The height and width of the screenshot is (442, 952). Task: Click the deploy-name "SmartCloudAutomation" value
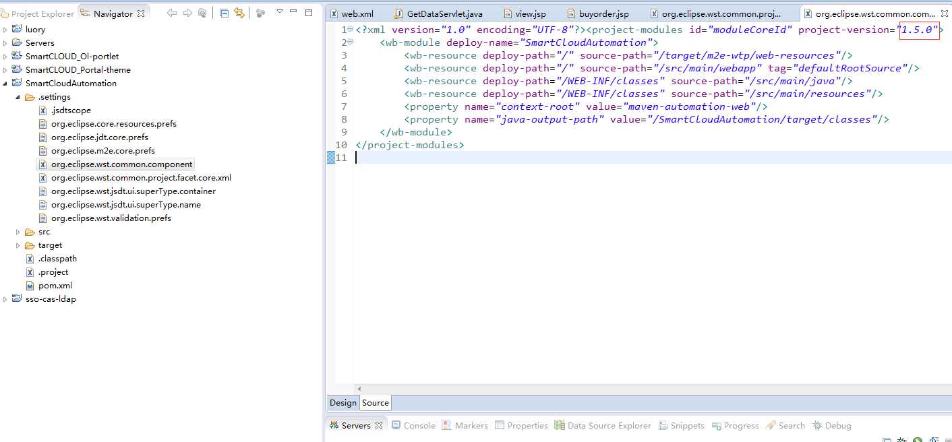point(585,42)
